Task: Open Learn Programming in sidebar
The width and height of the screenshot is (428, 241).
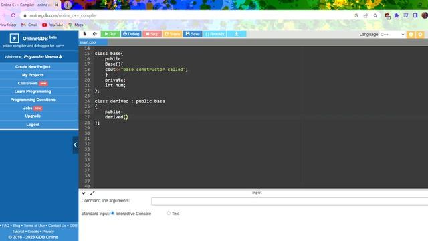Action: [33, 92]
